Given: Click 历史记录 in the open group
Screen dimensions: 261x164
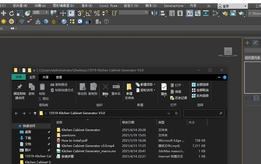Looking at the screenshot, I should tap(179, 98).
